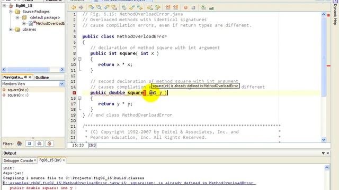Collapse the fig06_15 project node
This screenshot has width=339, height=190.
[4, 6]
